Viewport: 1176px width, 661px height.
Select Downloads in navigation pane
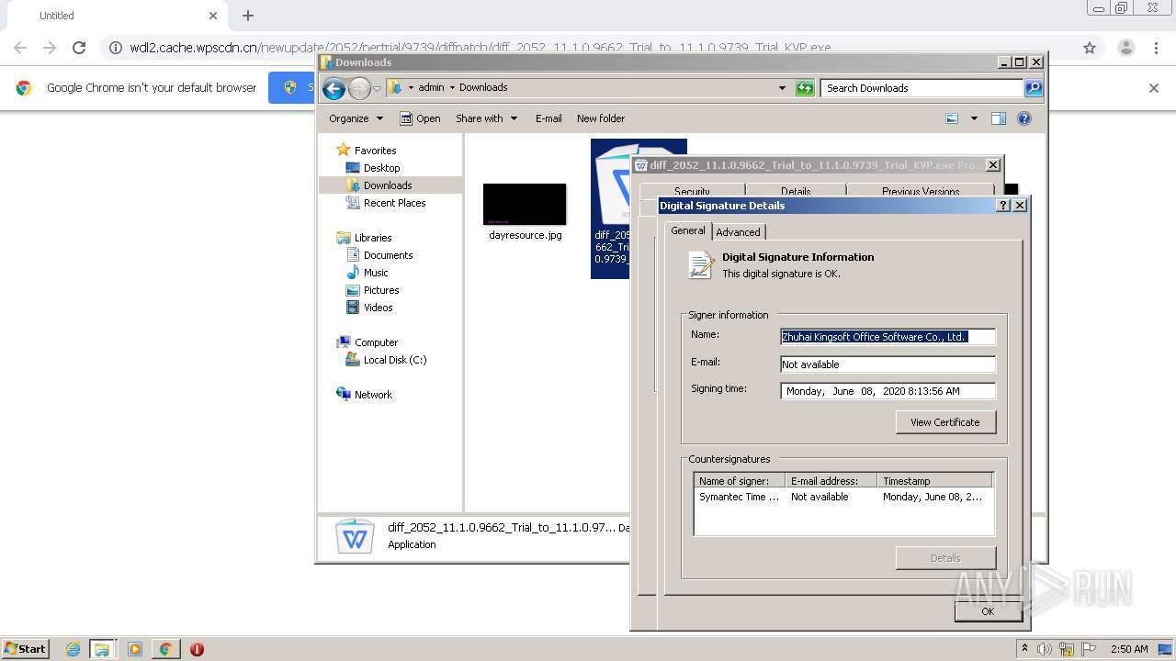click(388, 185)
